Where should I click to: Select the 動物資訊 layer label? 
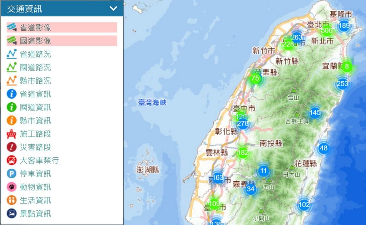click(x=35, y=187)
